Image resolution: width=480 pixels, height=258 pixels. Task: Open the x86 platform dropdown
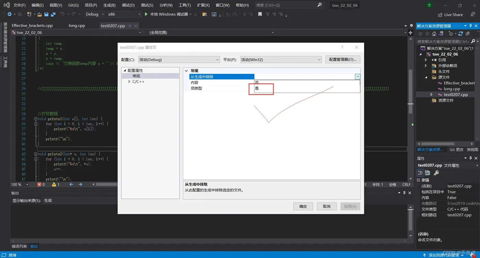(124, 14)
